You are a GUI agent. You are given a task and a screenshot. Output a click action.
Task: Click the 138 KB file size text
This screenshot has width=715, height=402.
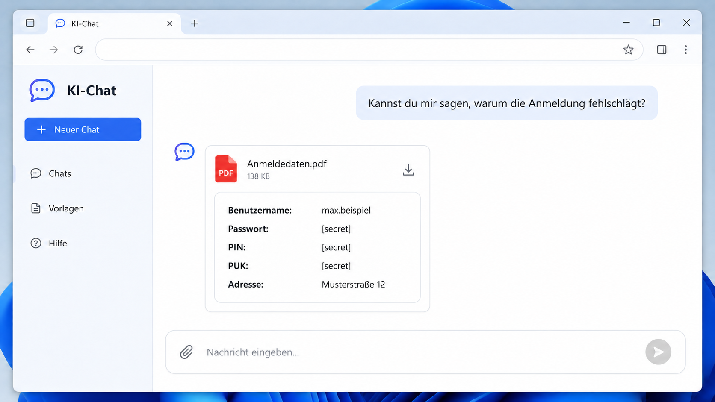(258, 176)
